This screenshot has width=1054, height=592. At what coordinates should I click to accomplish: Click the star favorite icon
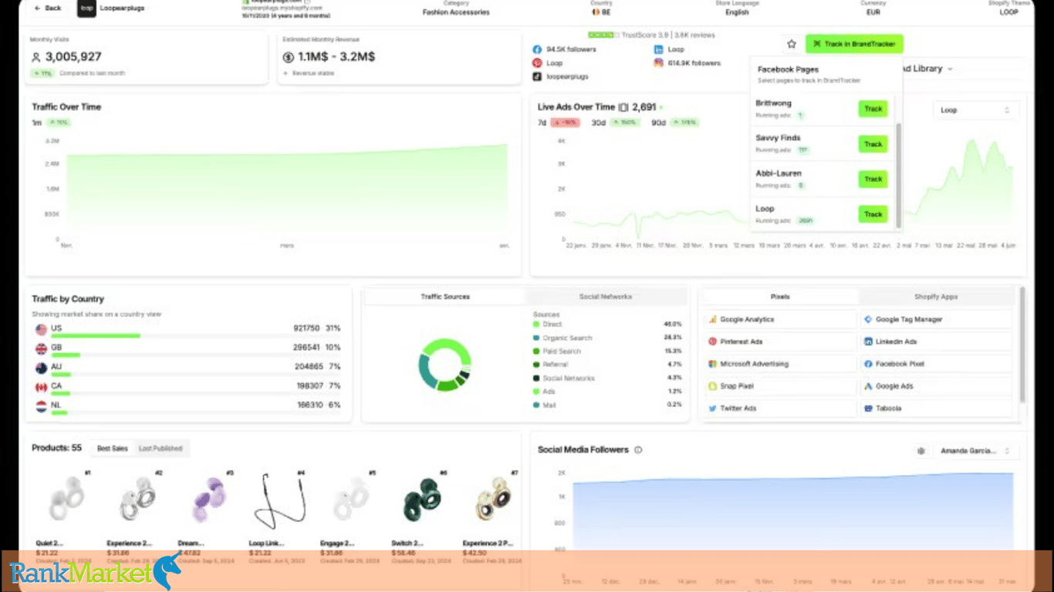792,44
